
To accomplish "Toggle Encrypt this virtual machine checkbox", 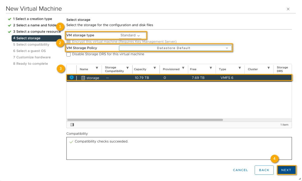I will [x=69, y=42].
